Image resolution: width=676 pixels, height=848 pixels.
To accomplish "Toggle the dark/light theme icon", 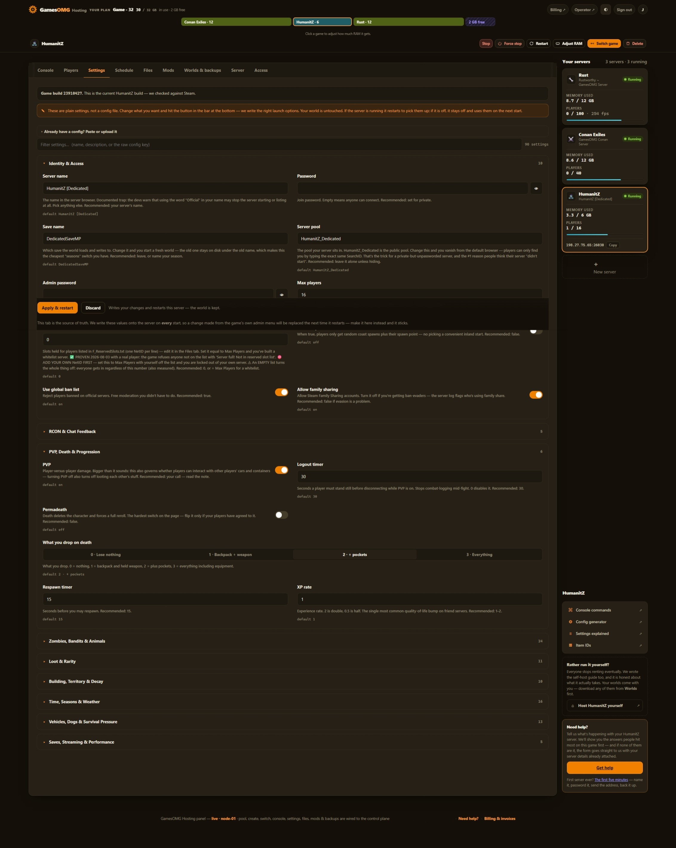I will [x=606, y=10].
